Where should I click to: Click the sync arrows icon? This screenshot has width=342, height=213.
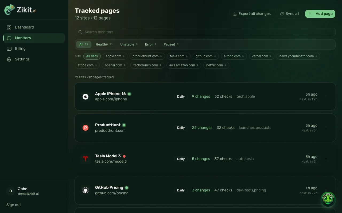282,14
